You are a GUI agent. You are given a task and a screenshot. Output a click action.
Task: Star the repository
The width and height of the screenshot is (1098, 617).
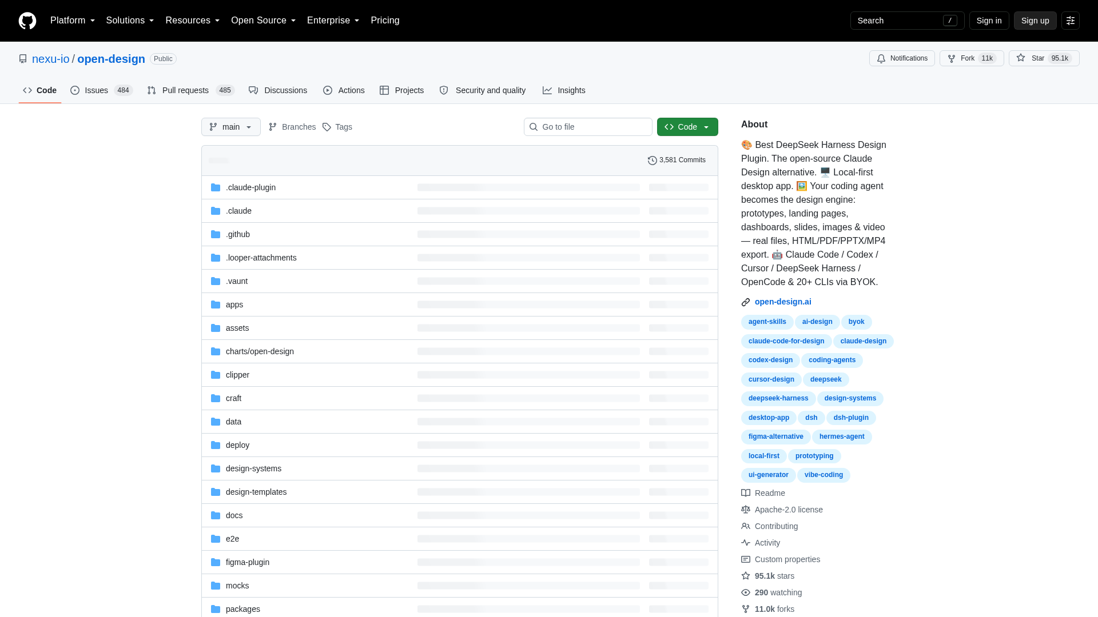point(1044,58)
